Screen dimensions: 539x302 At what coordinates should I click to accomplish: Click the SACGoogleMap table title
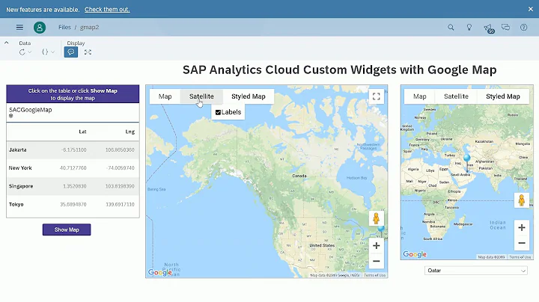pyautogui.click(x=30, y=110)
